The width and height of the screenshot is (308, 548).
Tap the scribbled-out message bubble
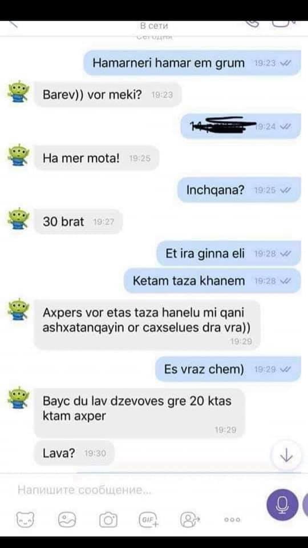[x=241, y=126]
